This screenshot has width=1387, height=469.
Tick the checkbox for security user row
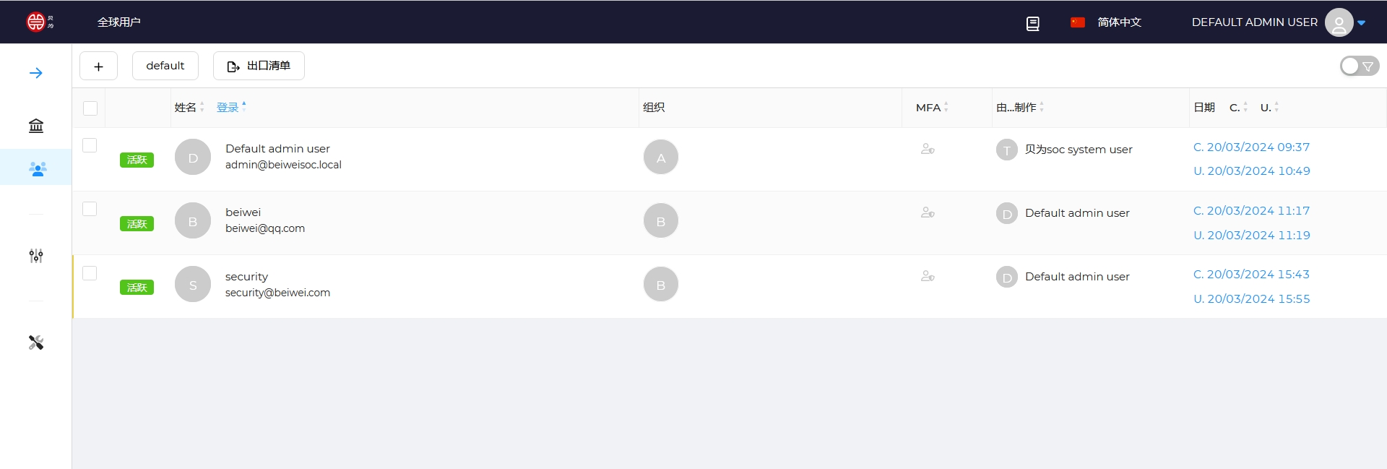(90, 273)
